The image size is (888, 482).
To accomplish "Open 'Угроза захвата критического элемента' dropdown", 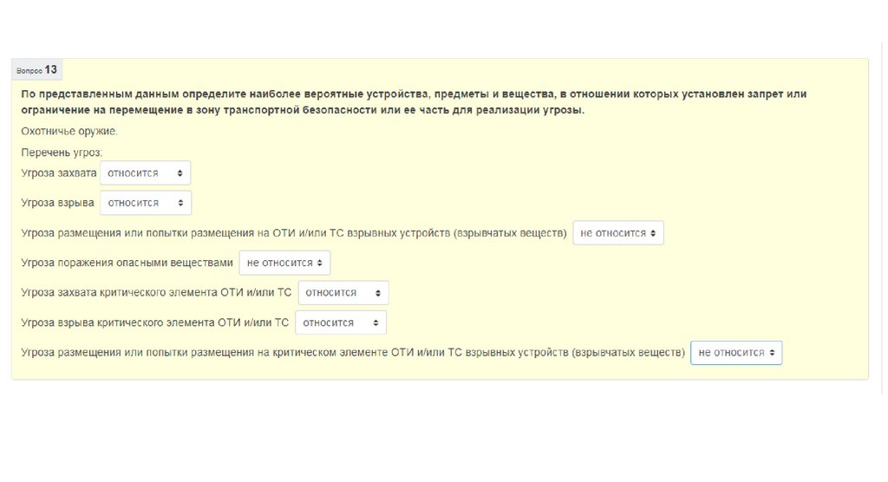I will tap(343, 293).
